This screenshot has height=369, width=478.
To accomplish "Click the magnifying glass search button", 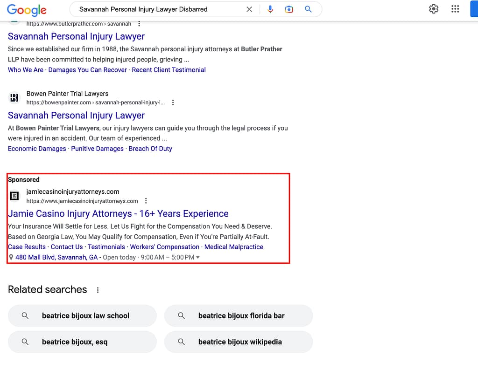I will click(x=308, y=9).
